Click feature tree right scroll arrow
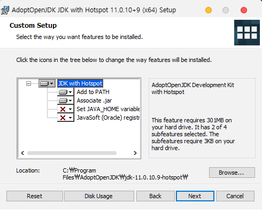 (135, 153)
